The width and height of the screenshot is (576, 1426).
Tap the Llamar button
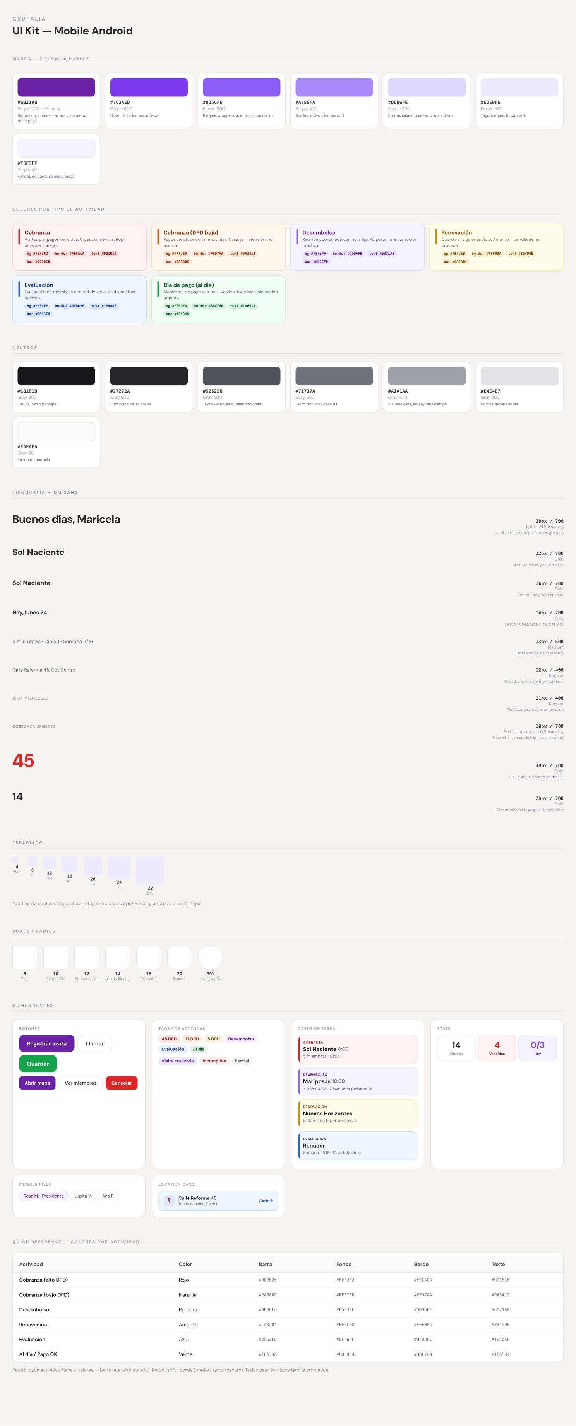94,1043
